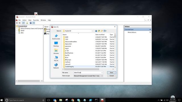Go up one folder level in Save As
Image resolution: width=182 pixels, height=102 pixels.
coord(99,31)
